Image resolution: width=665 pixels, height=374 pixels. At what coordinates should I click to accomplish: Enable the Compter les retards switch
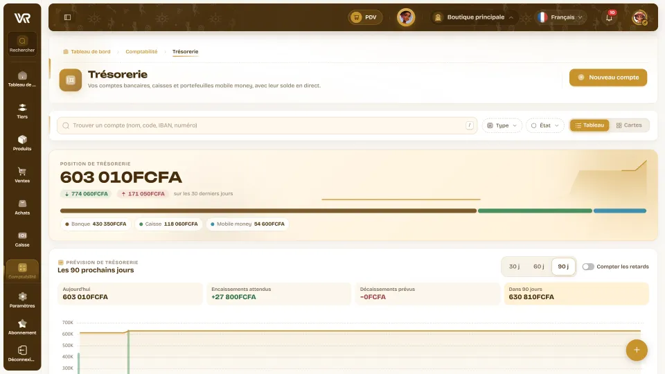(588, 267)
